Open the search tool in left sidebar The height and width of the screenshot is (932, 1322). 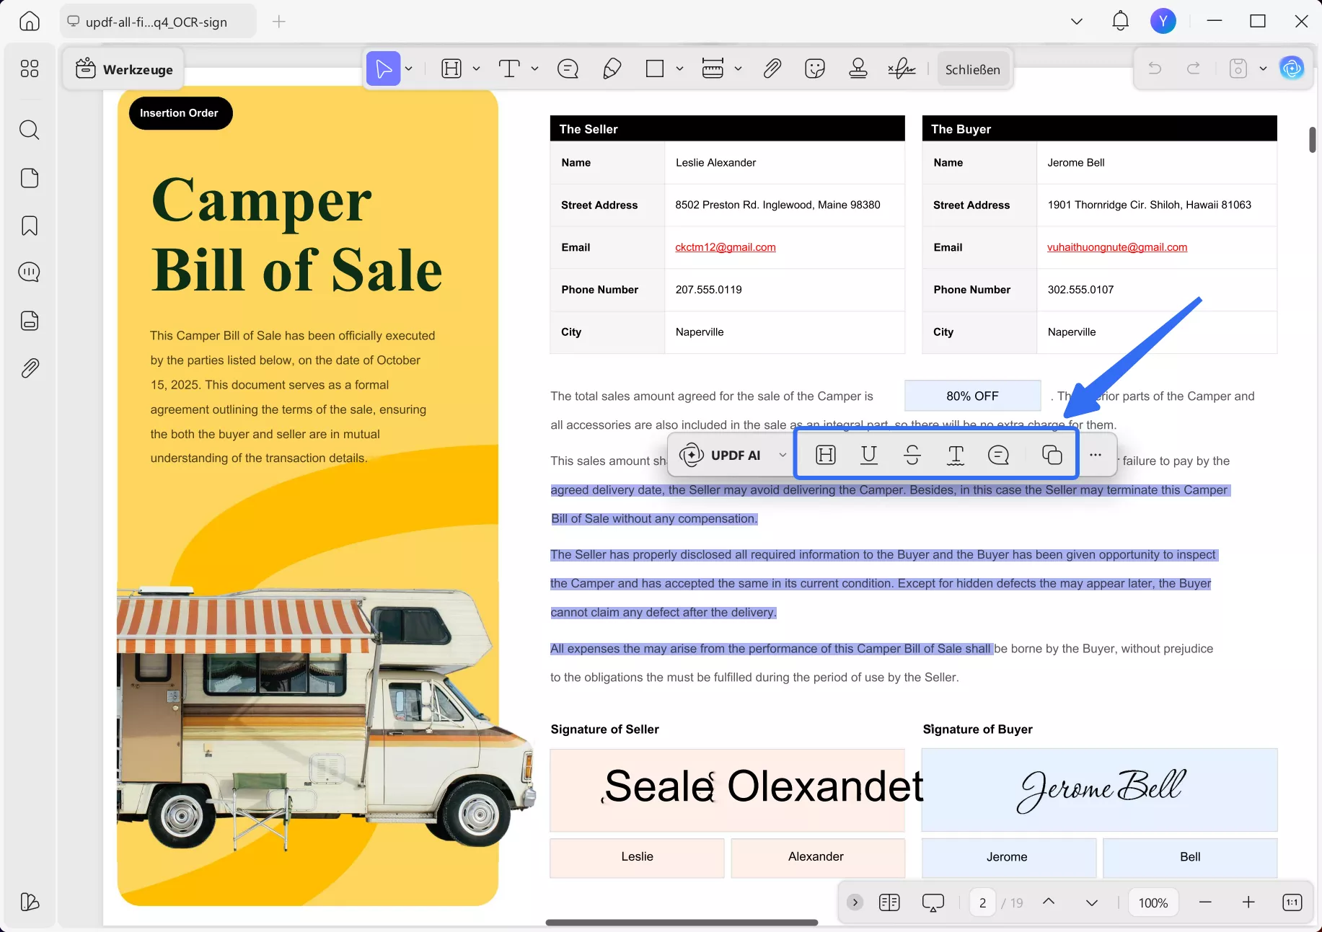pos(30,130)
